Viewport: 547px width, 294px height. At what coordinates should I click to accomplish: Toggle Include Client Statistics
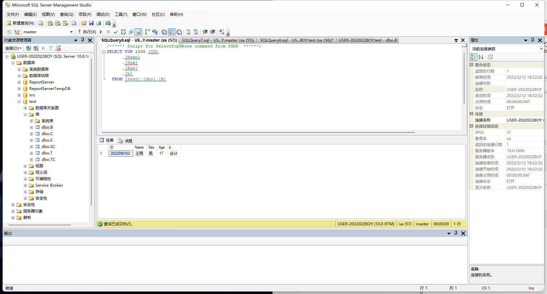point(155,32)
